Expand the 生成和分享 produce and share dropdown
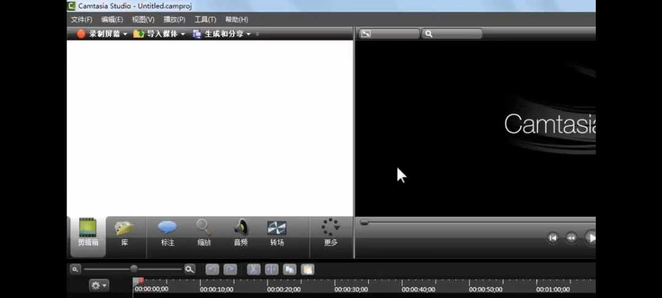 (248, 34)
